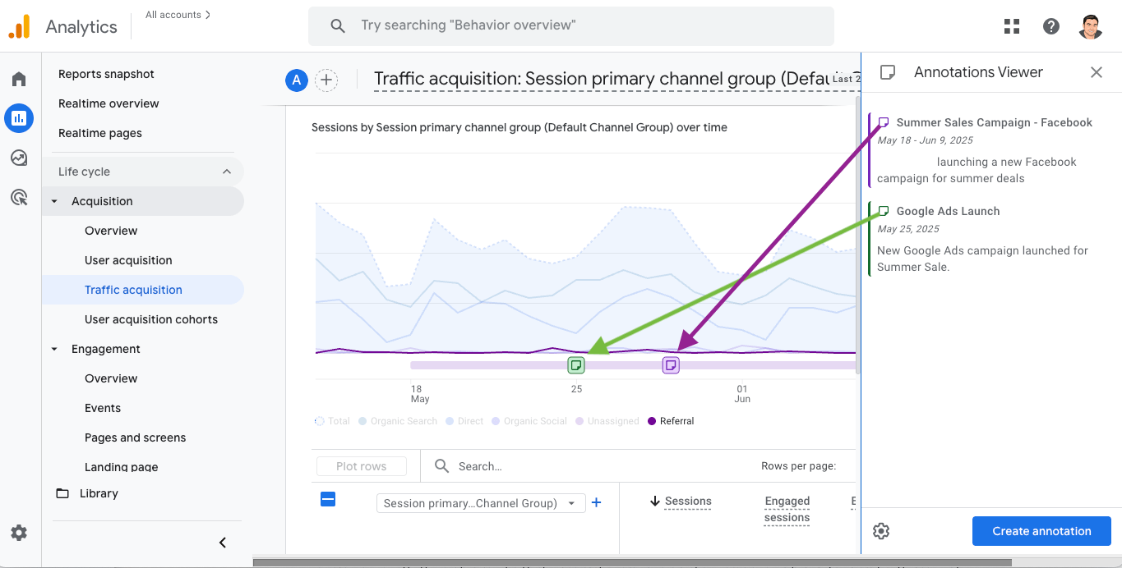Click 'May 25, 2025' annotation date
1122x568 pixels.
coord(908,229)
